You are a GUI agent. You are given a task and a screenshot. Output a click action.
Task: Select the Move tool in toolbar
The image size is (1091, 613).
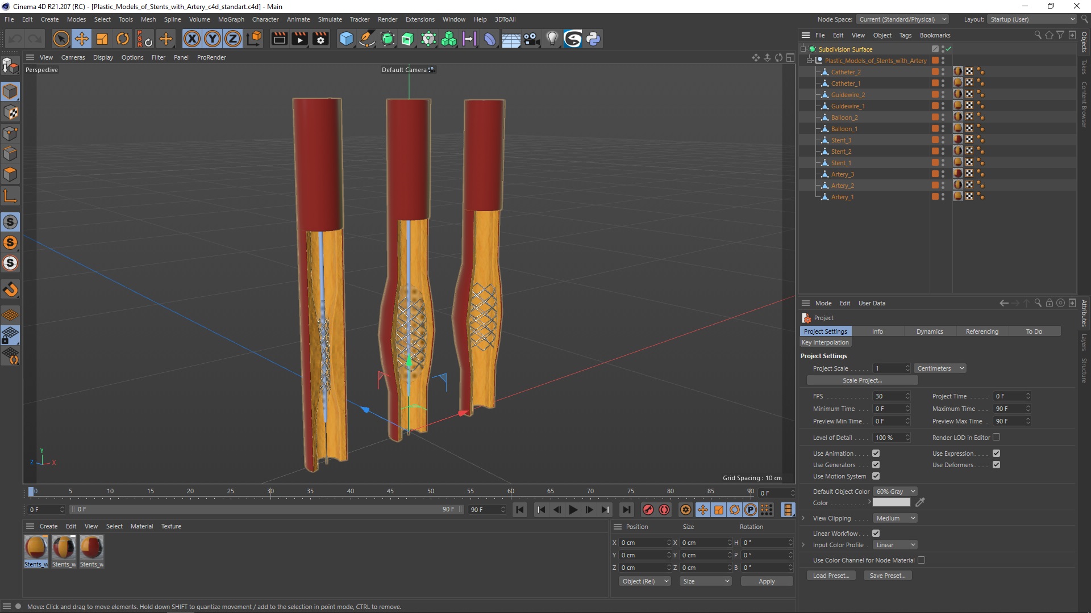(82, 39)
